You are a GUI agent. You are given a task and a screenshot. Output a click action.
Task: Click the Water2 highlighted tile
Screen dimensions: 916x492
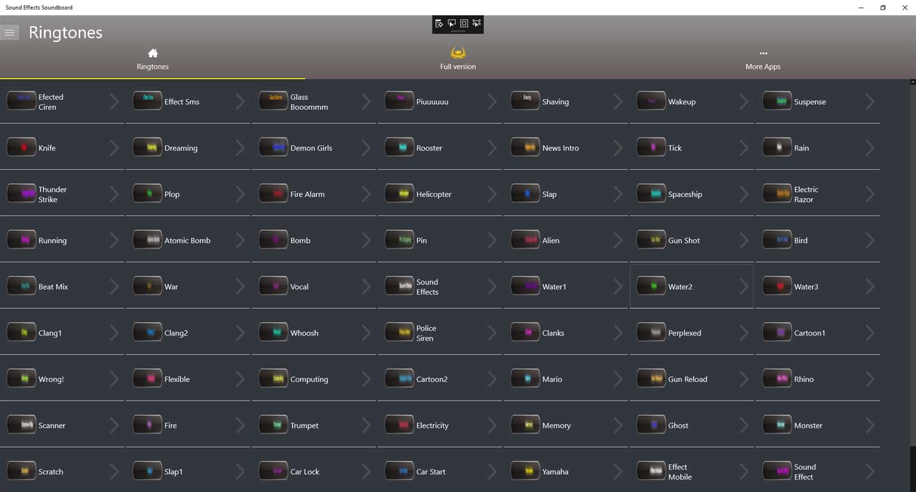(691, 286)
